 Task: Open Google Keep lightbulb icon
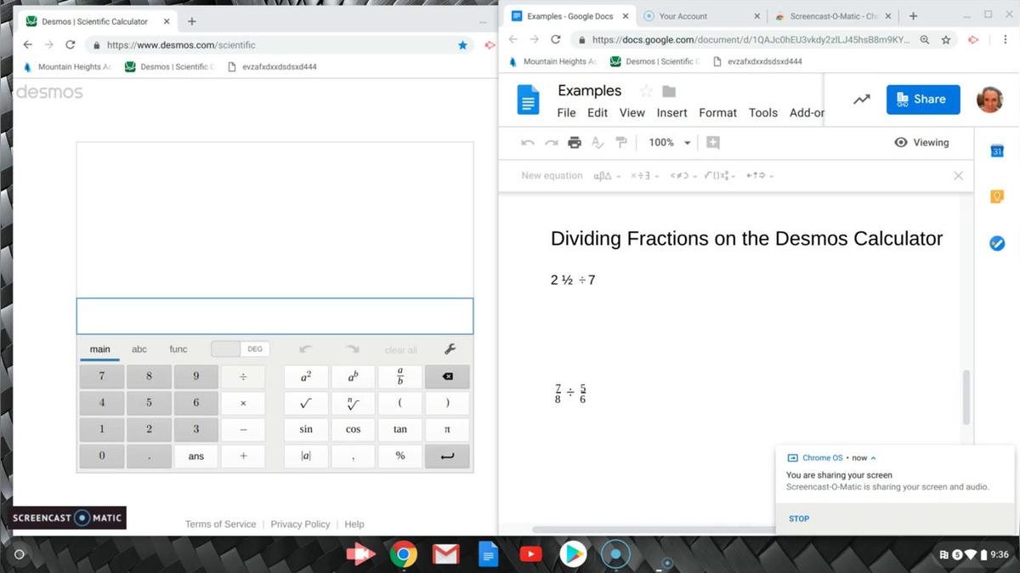click(997, 196)
